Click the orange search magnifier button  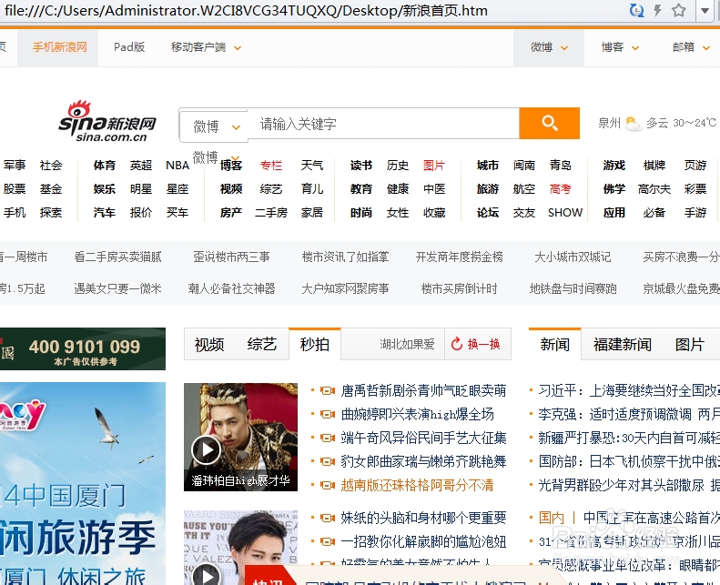pyautogui.click(x=549, y=123)
